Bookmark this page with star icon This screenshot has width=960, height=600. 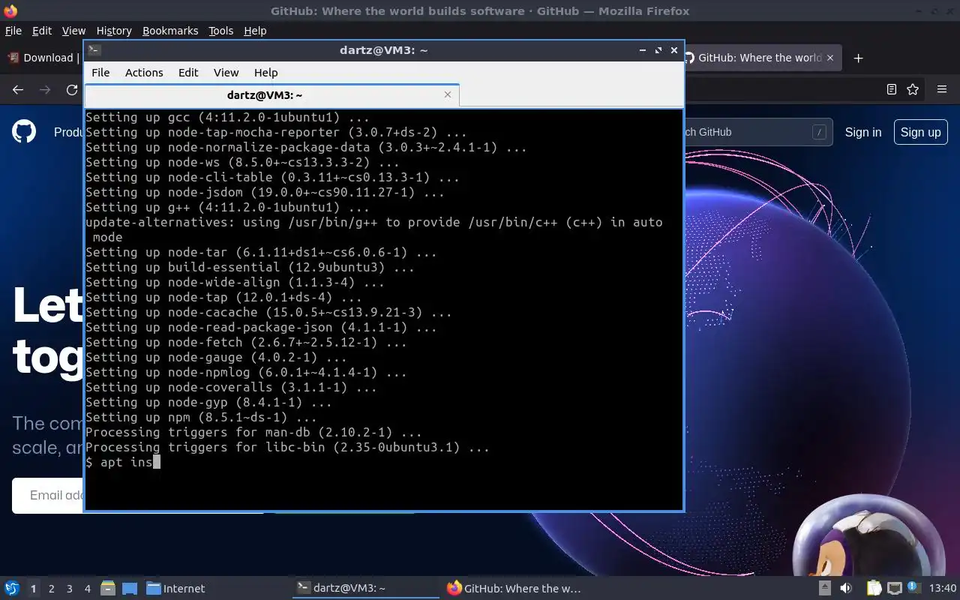[913, 89]
